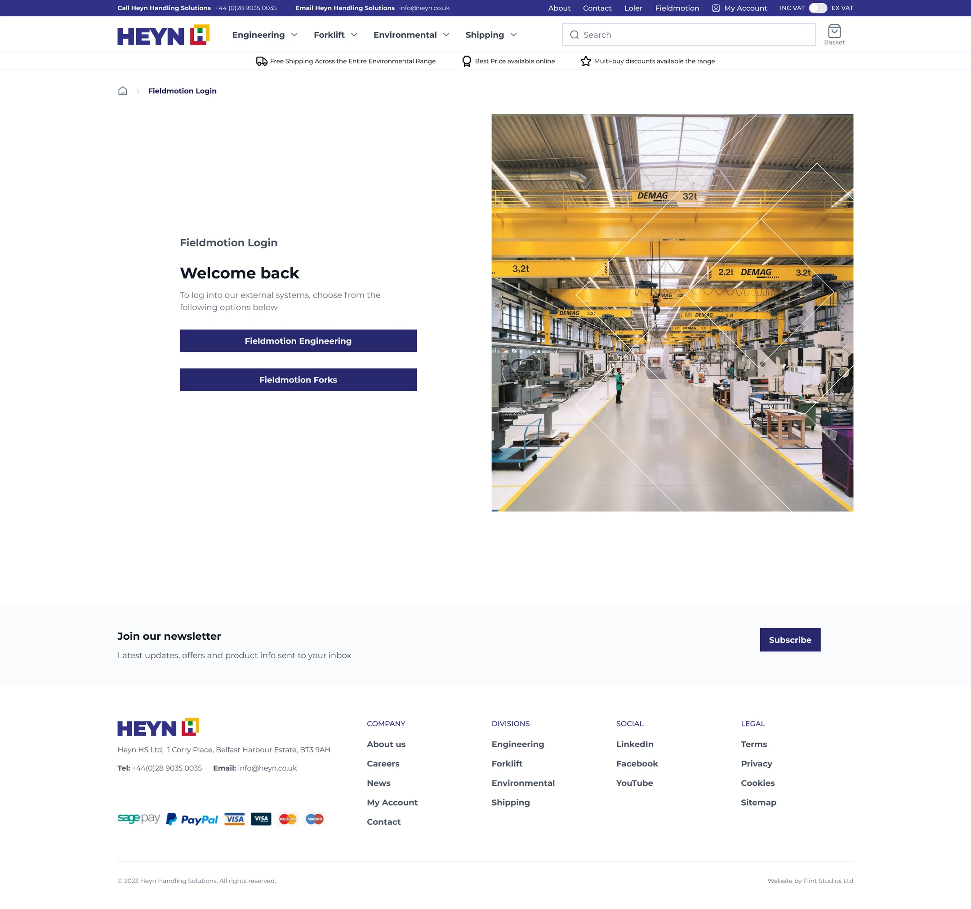Click the dark blue Visa card icon
The width and height of the screenshot is (971, 909).
pos(261,819)
